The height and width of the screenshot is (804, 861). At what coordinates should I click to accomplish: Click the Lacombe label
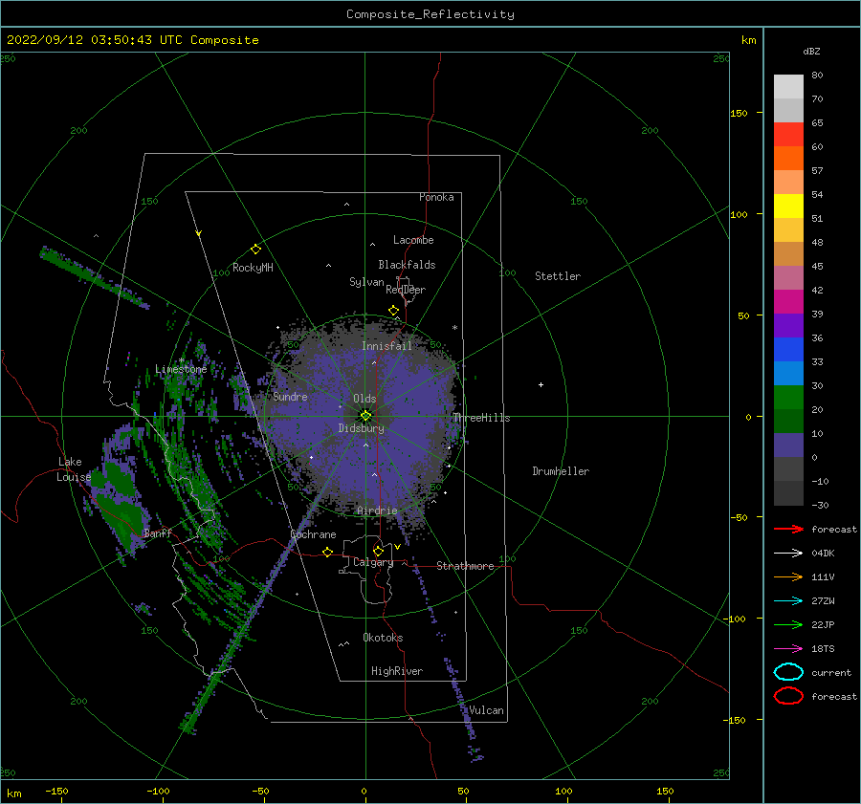point(413,240)
